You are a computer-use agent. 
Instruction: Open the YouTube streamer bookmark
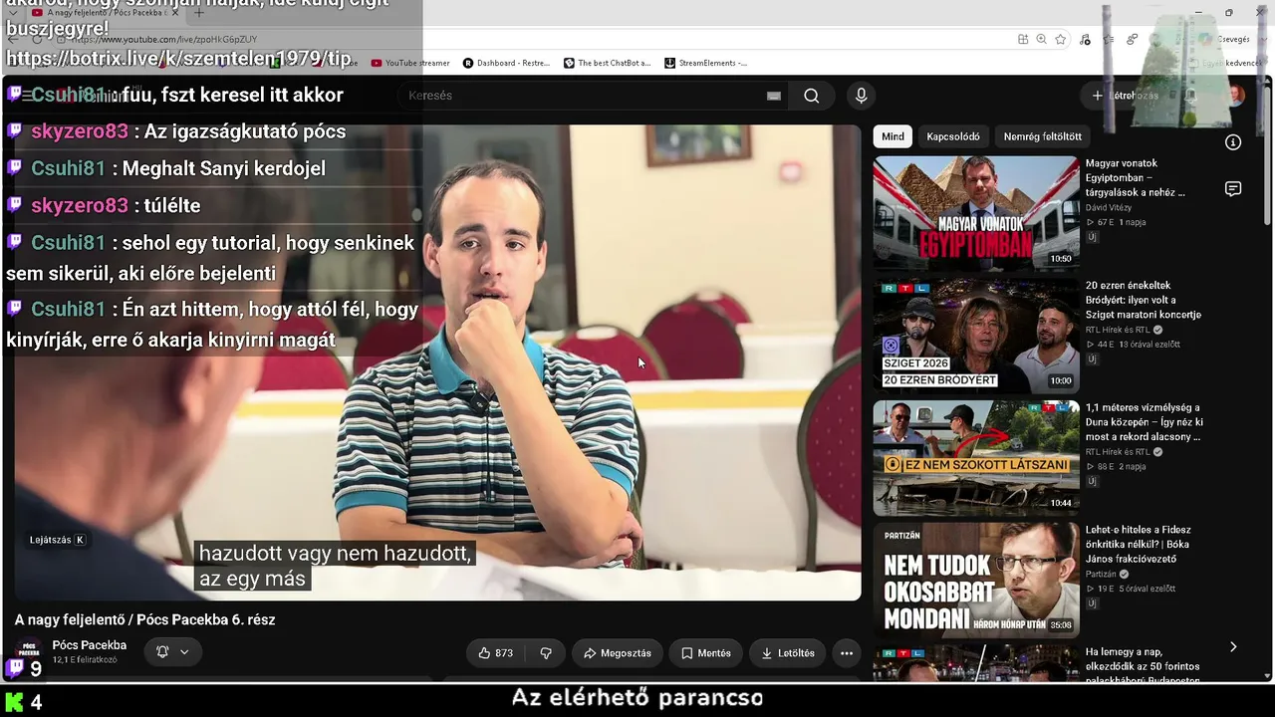(x=410, y=63)
